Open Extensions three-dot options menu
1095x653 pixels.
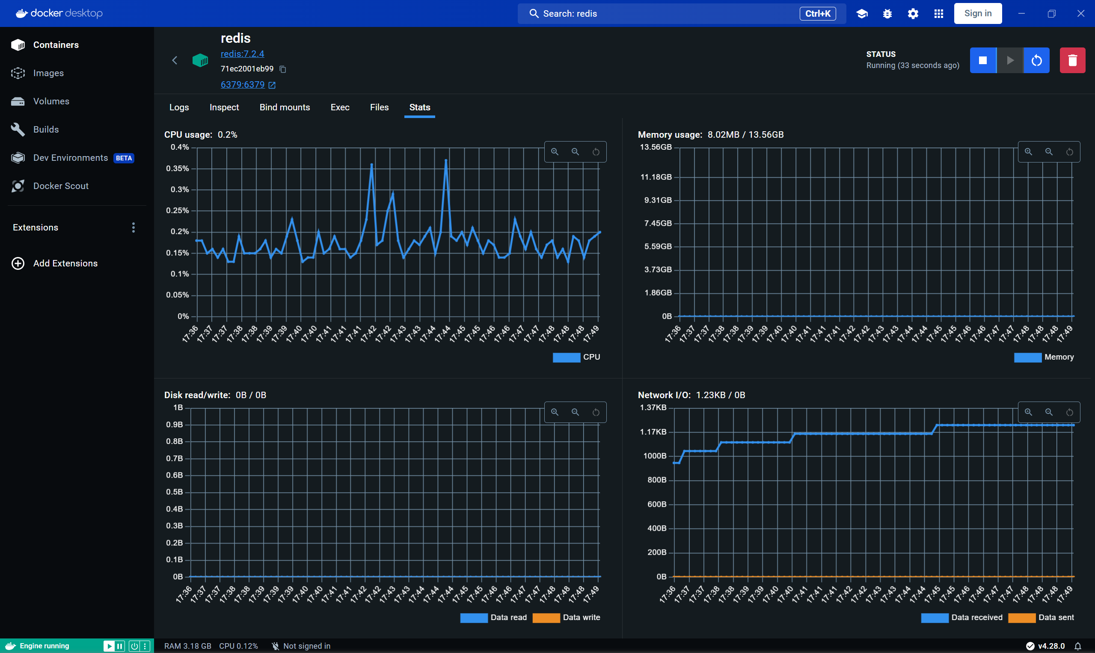[x=134, y=228]
